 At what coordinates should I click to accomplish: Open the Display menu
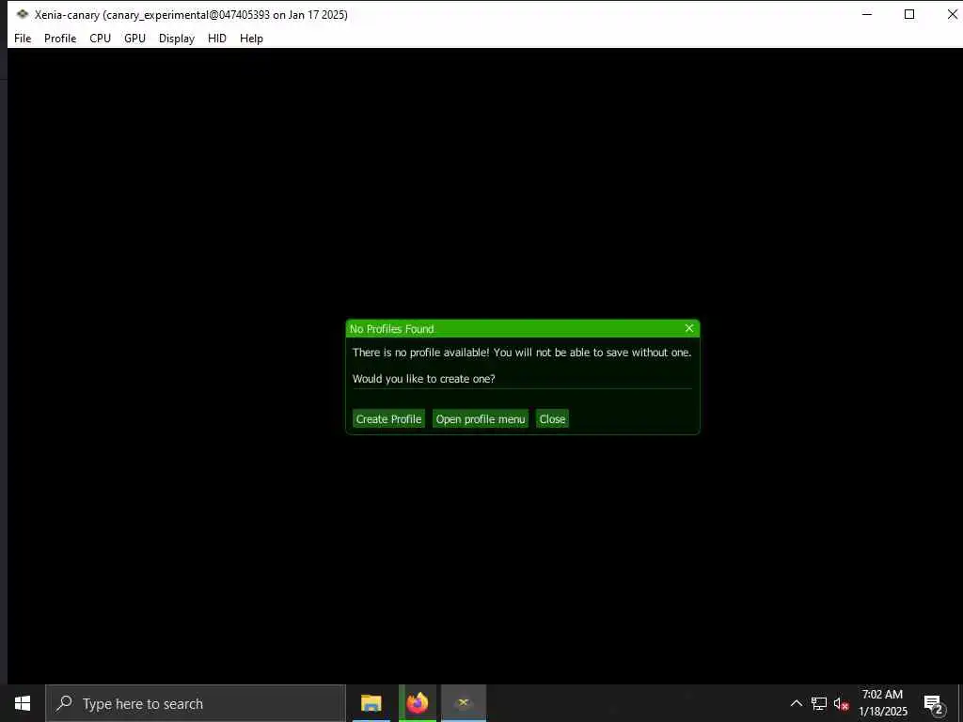pos(176,38)
